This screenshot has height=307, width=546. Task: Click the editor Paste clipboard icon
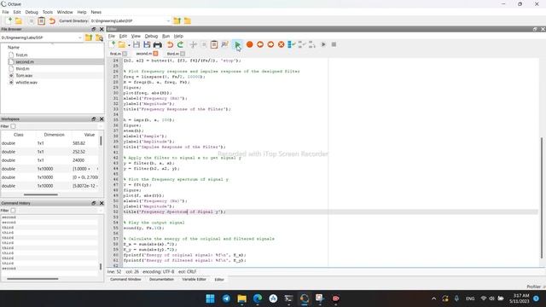pos(214,44)
